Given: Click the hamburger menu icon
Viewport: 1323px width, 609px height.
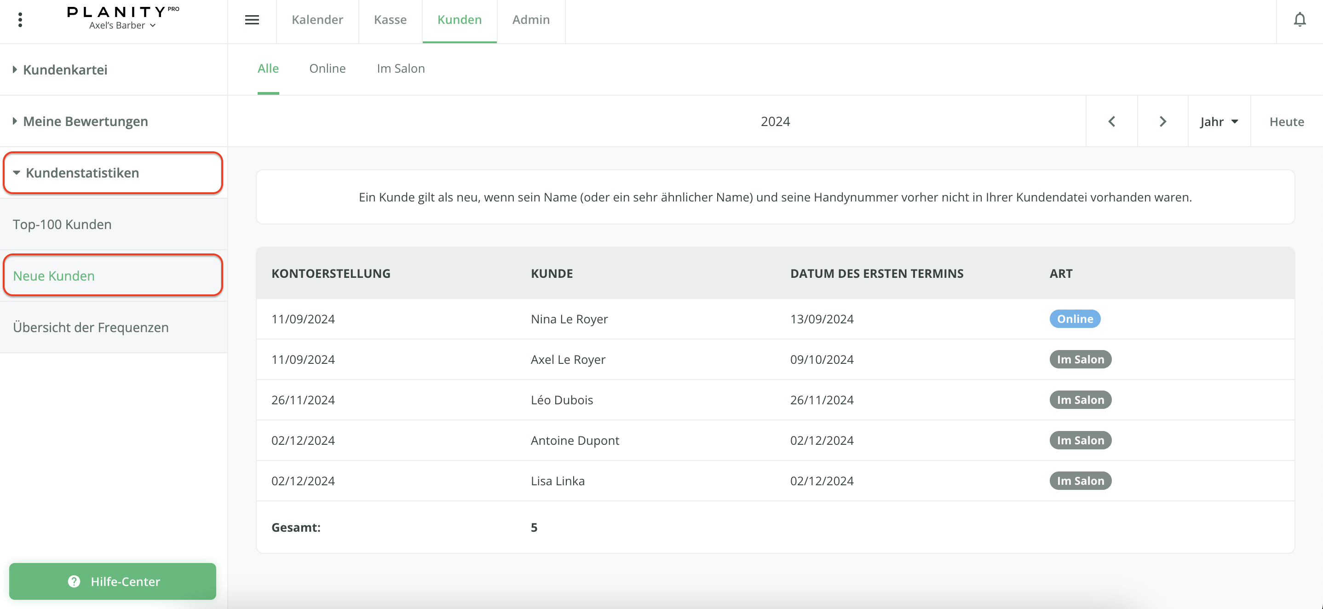Looking at the screenshot, I should coord(252,20).
